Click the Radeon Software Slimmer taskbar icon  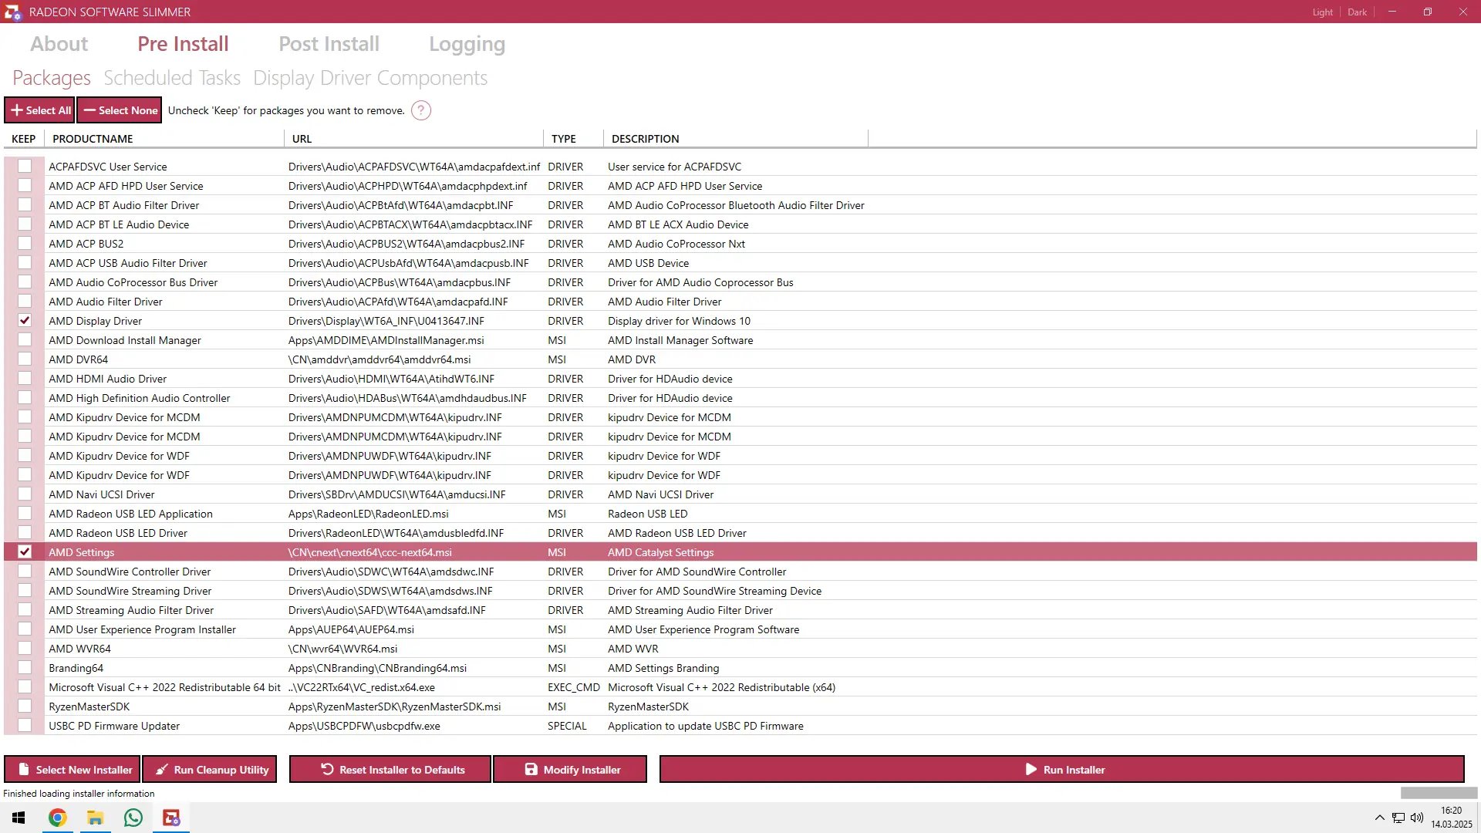coord(171,818)
